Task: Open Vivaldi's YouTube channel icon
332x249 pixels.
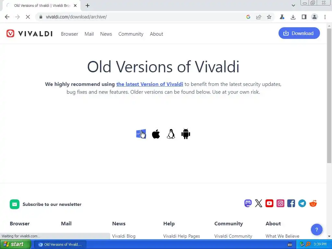Action: (269, 204)
